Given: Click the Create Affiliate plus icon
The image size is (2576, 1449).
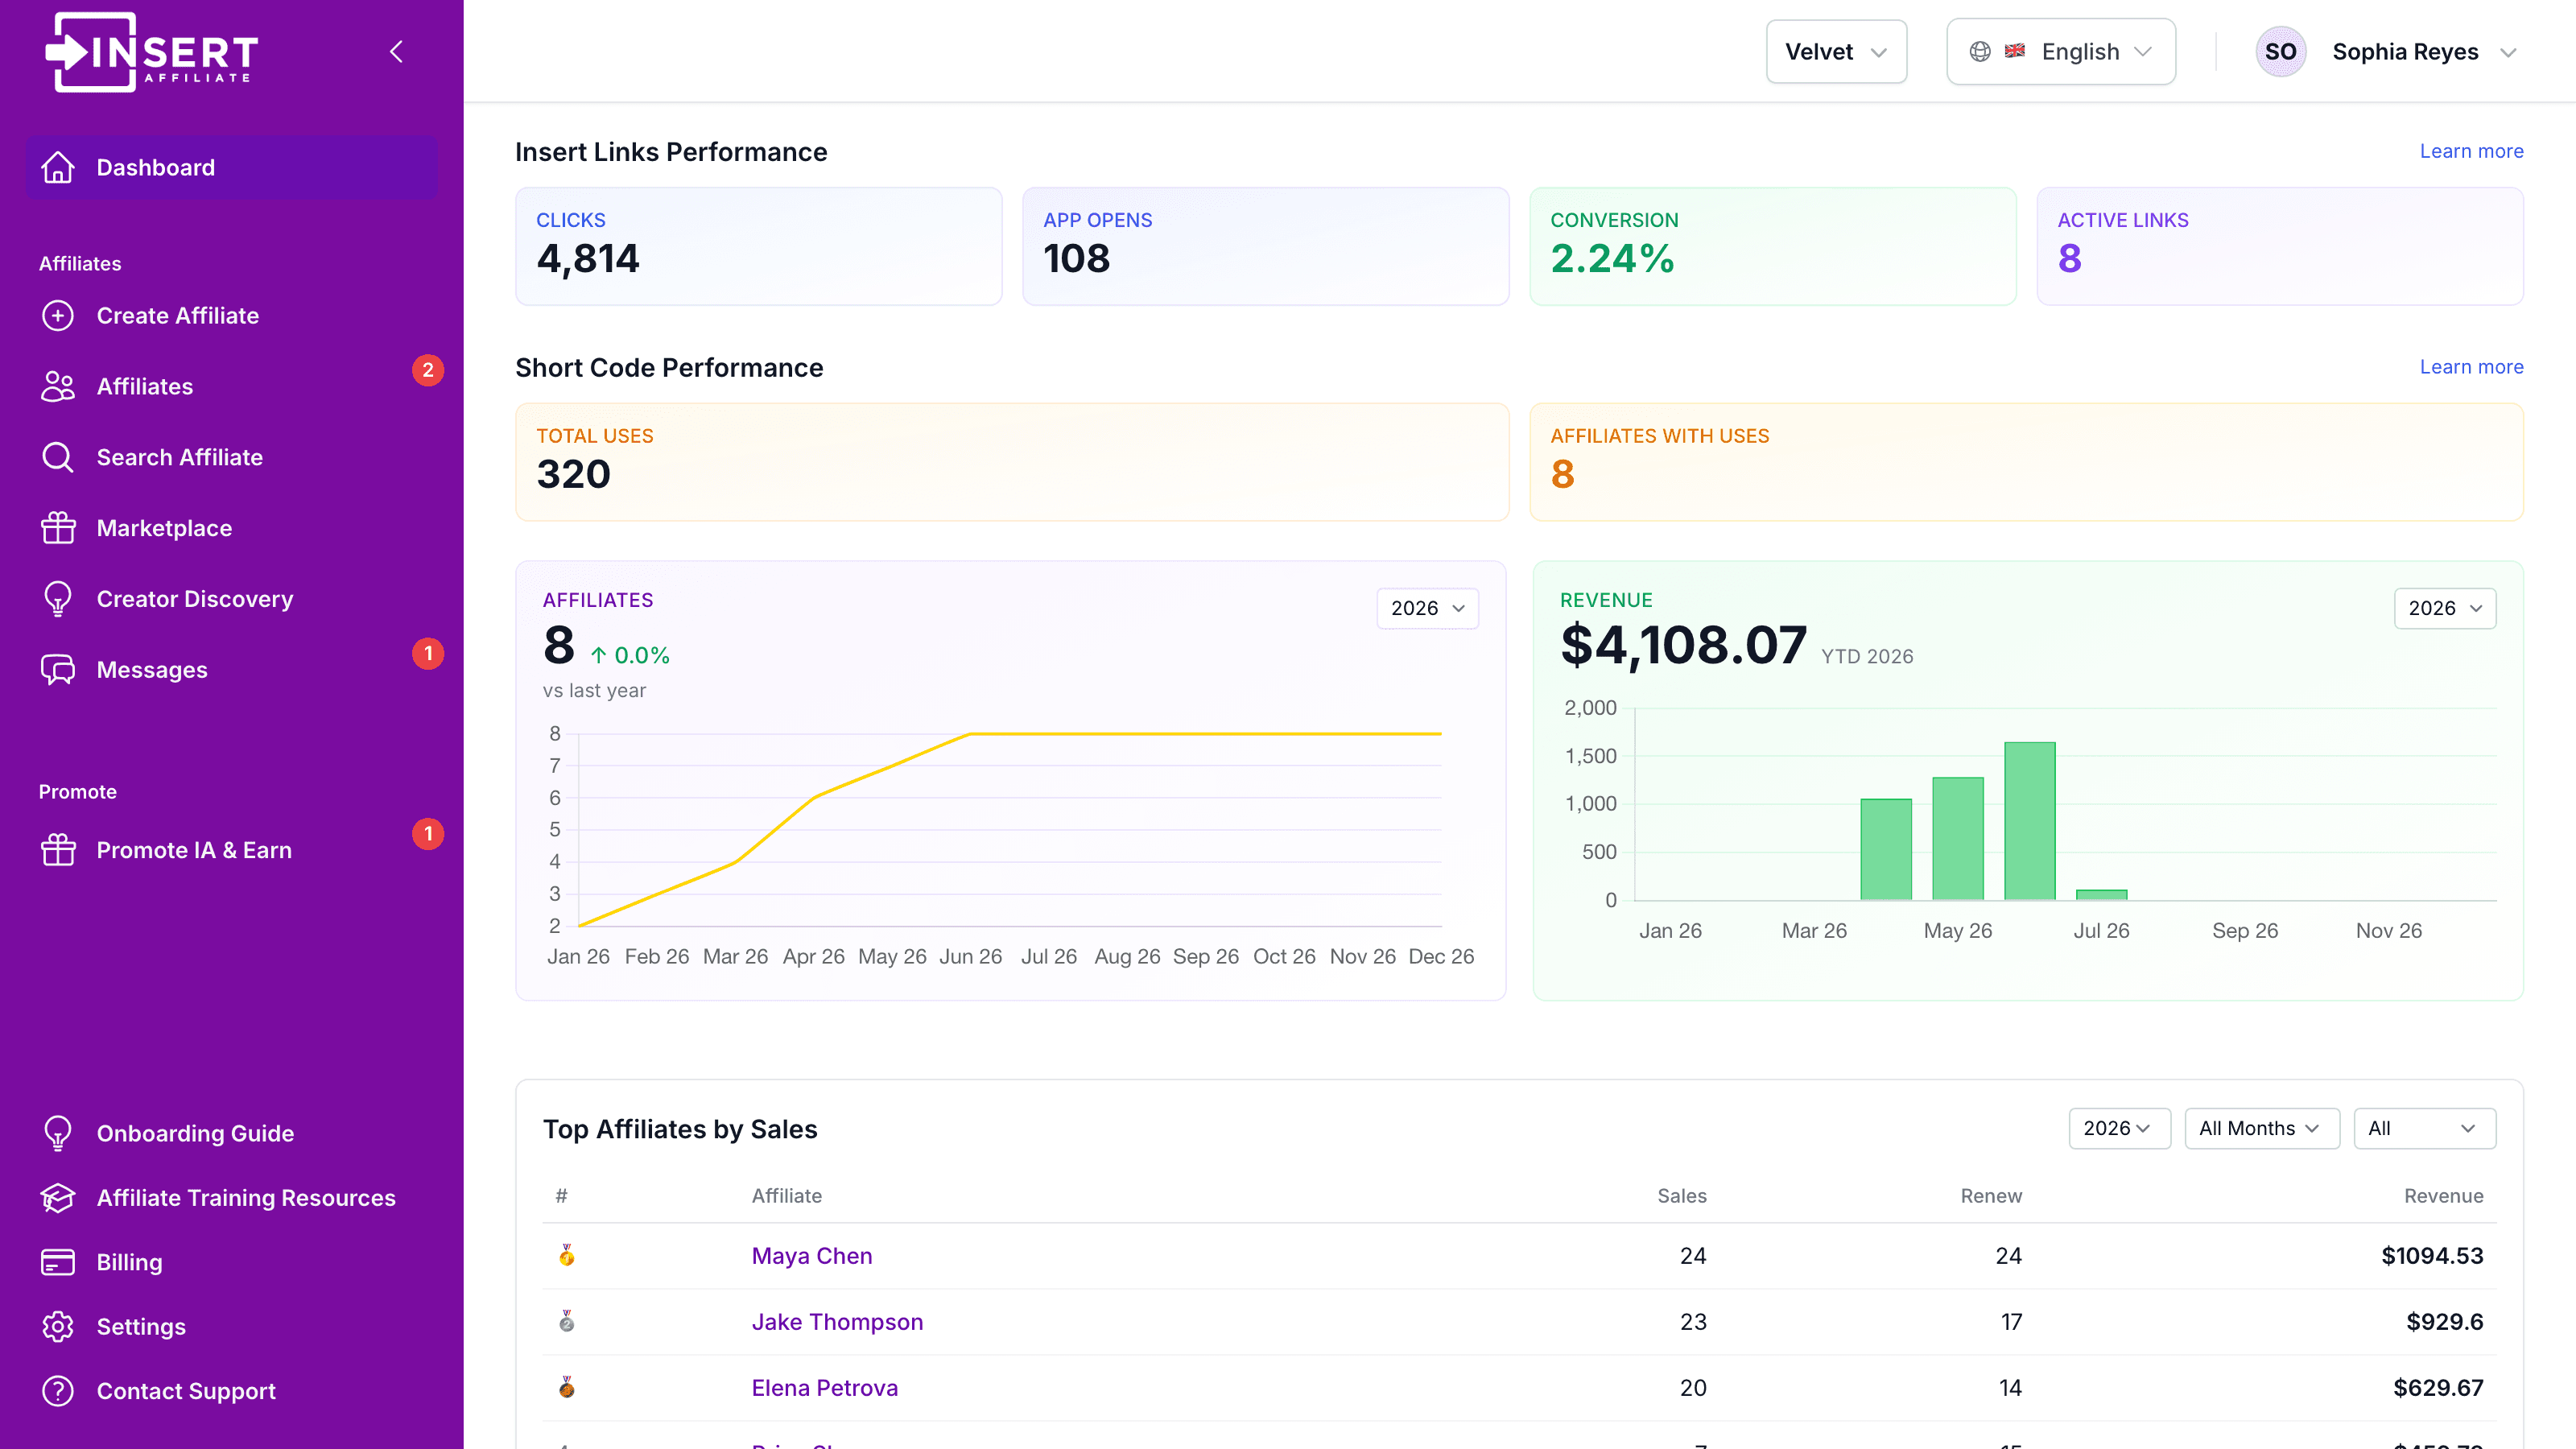Looking at the screenshot, I should (58, 315).
